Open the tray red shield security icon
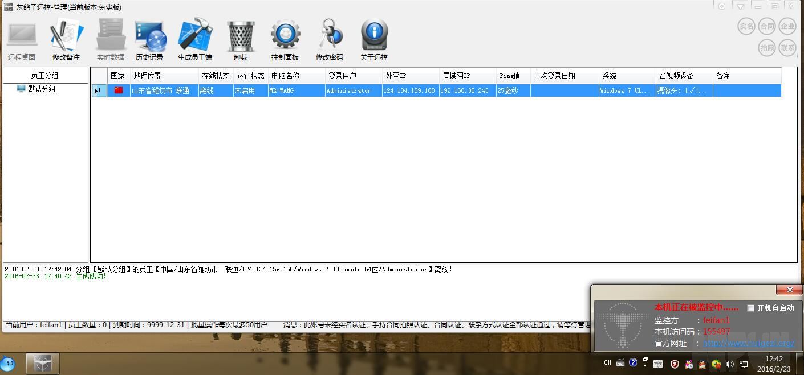This screenshot has width=804, height=375. pos(675,364)
